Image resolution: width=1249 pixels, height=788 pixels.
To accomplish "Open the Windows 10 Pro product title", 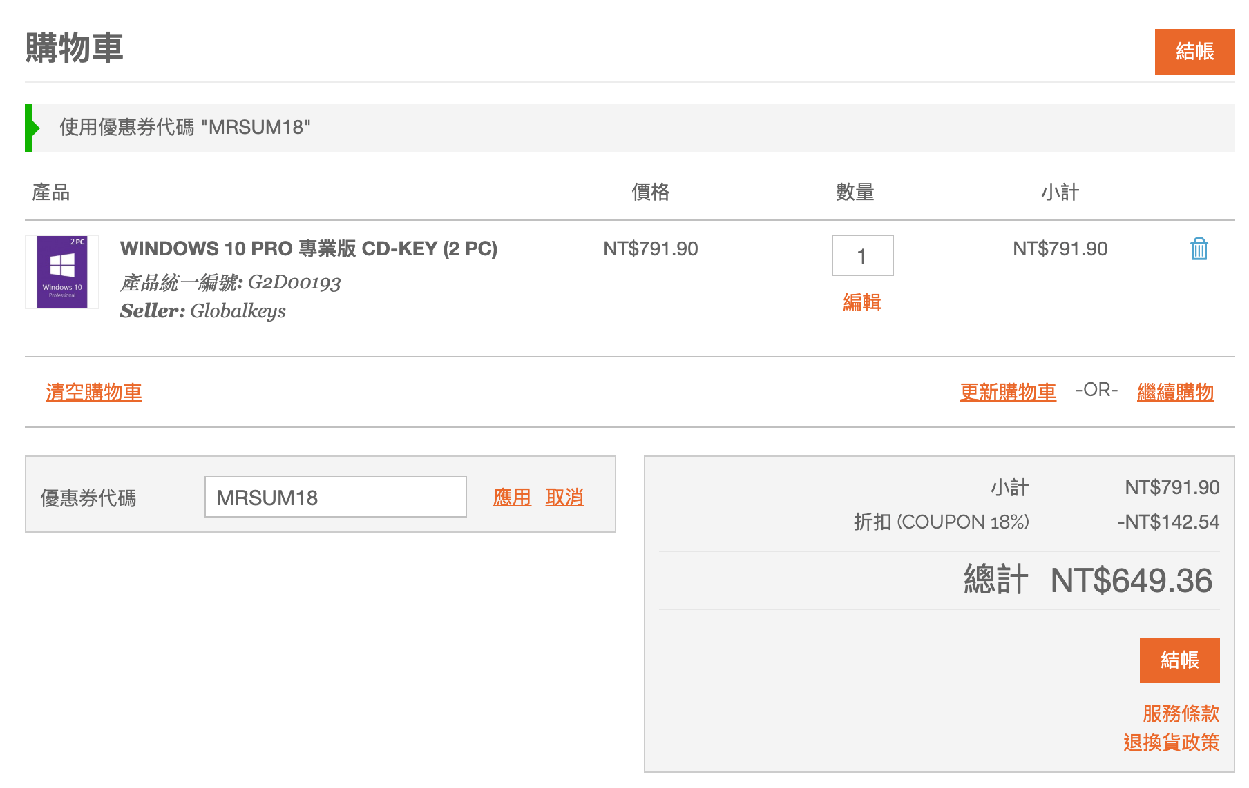I will 308,248.
